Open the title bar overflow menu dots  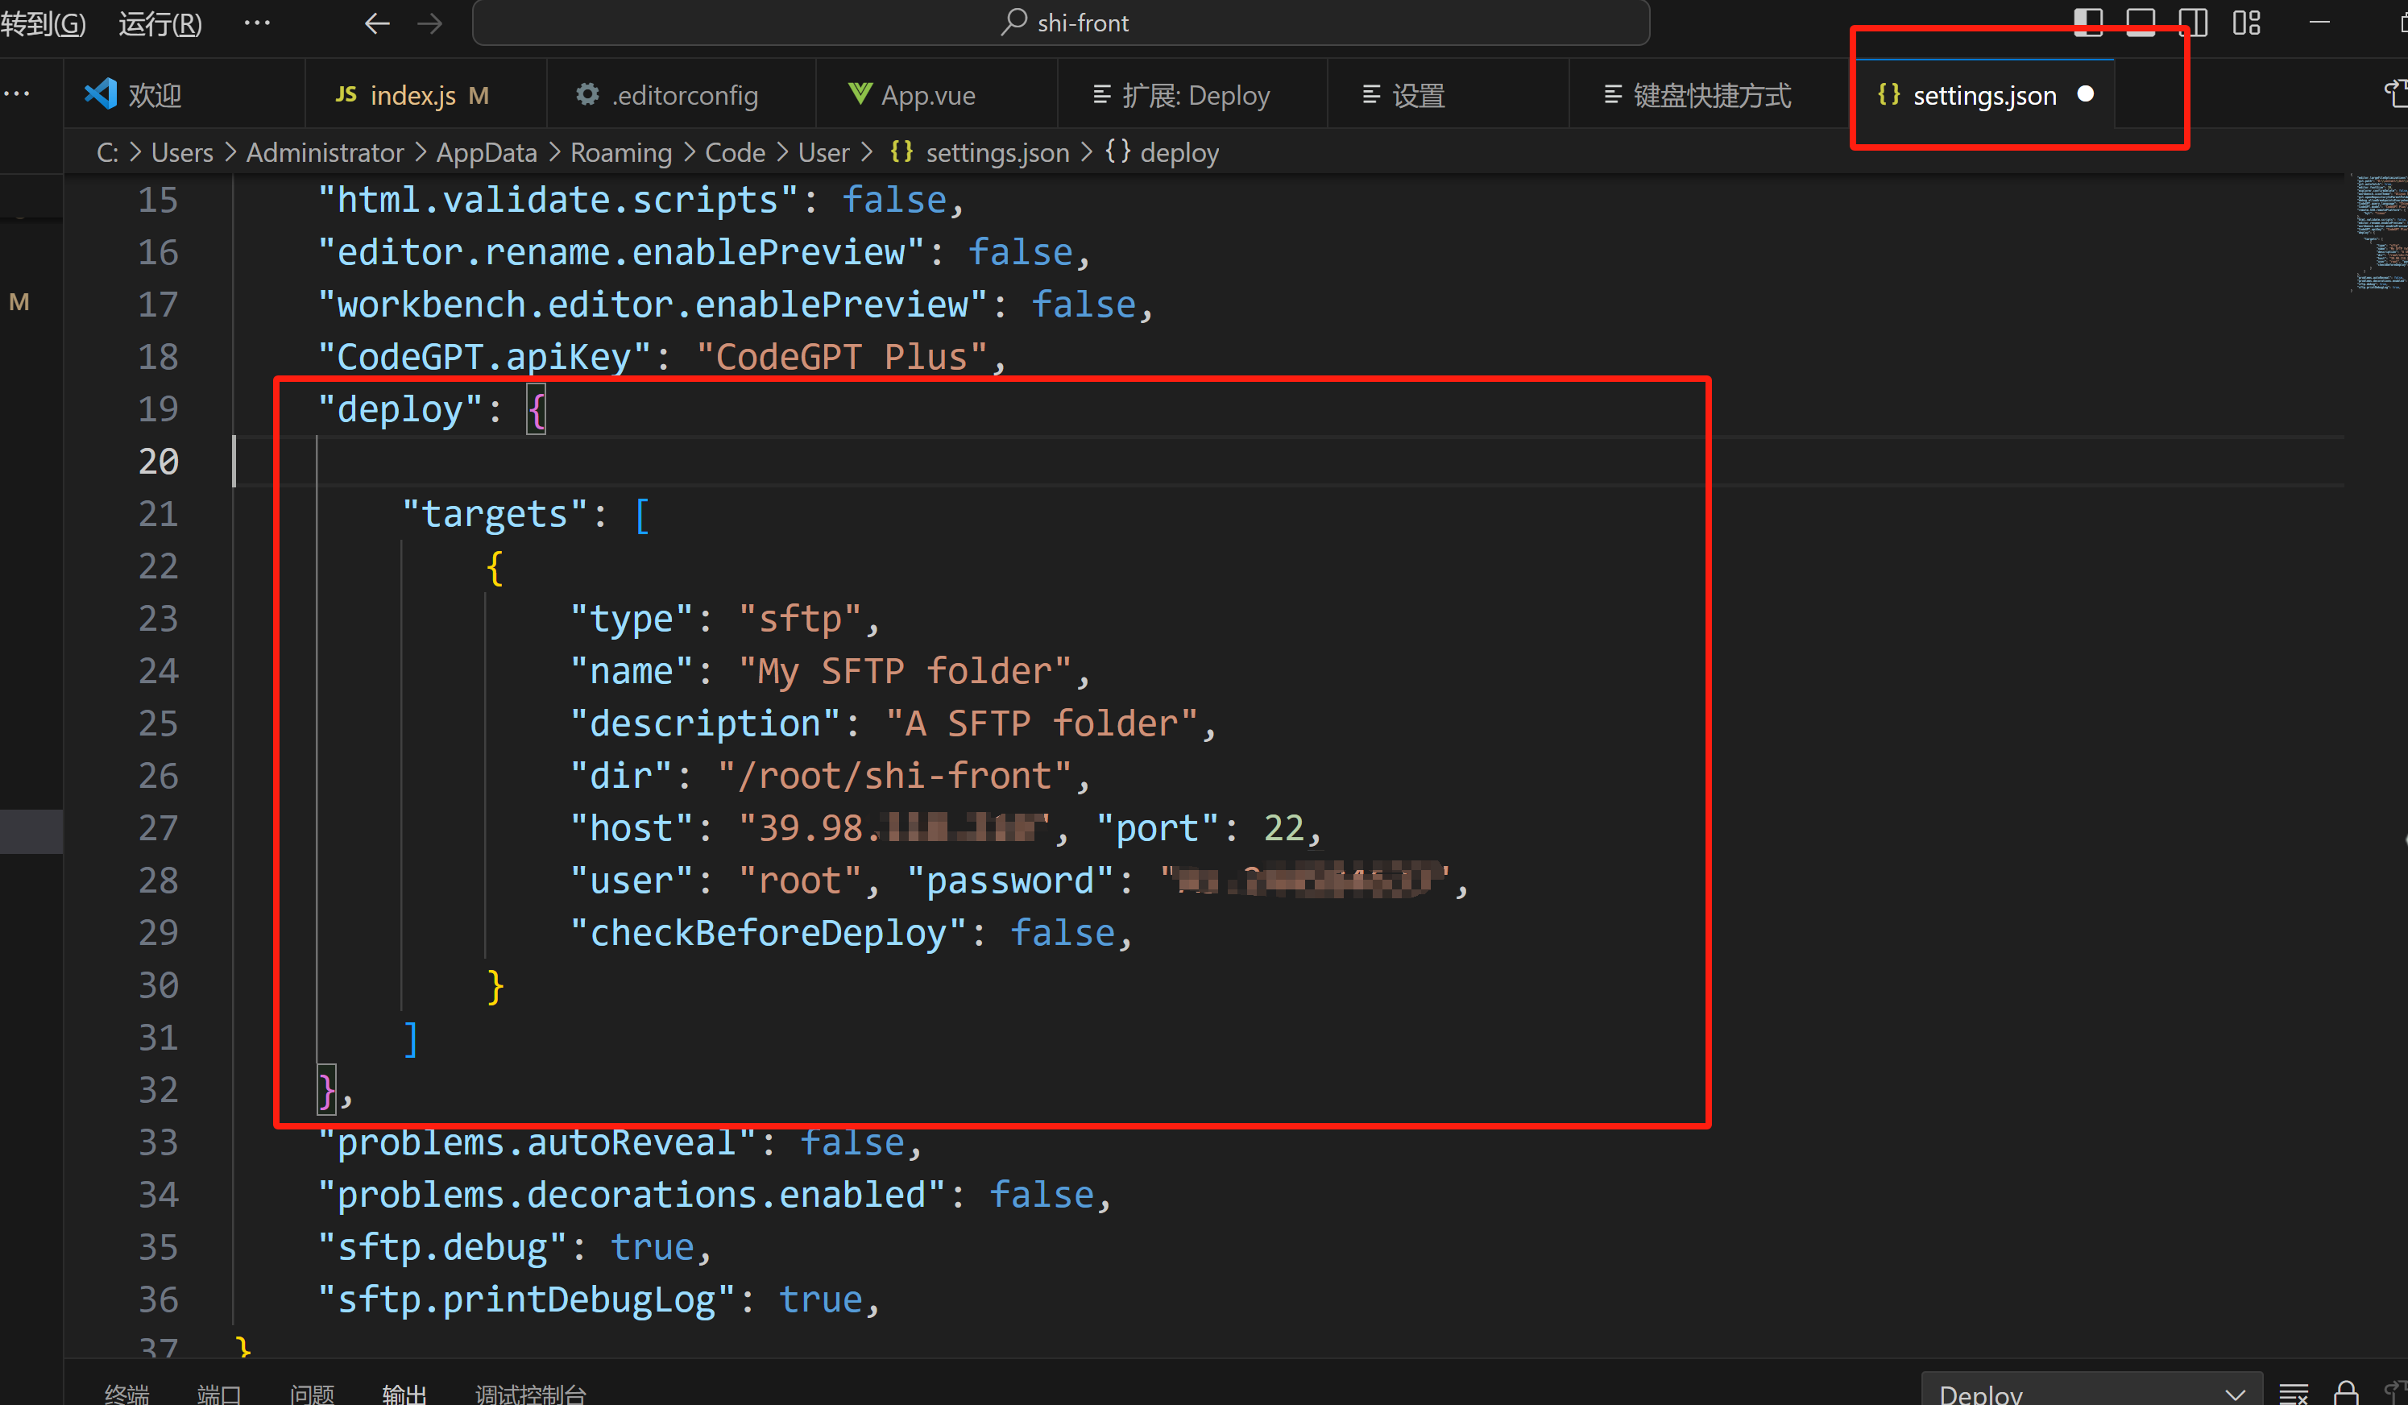point(257,23)
